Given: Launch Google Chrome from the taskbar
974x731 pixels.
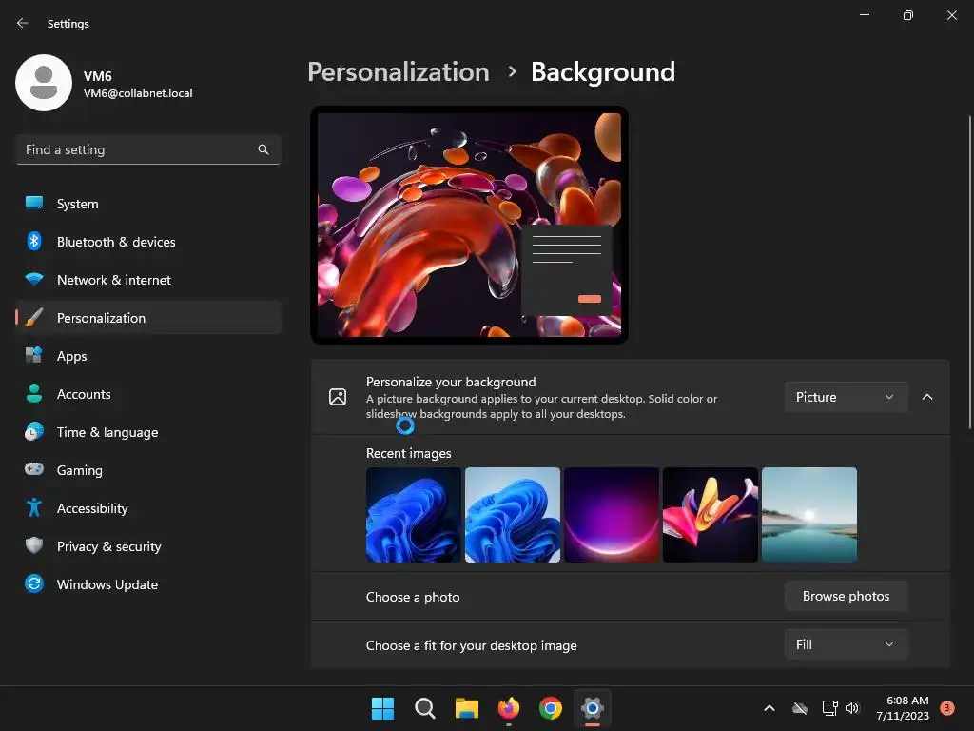Looking at the screenshot, I should 551,708.
